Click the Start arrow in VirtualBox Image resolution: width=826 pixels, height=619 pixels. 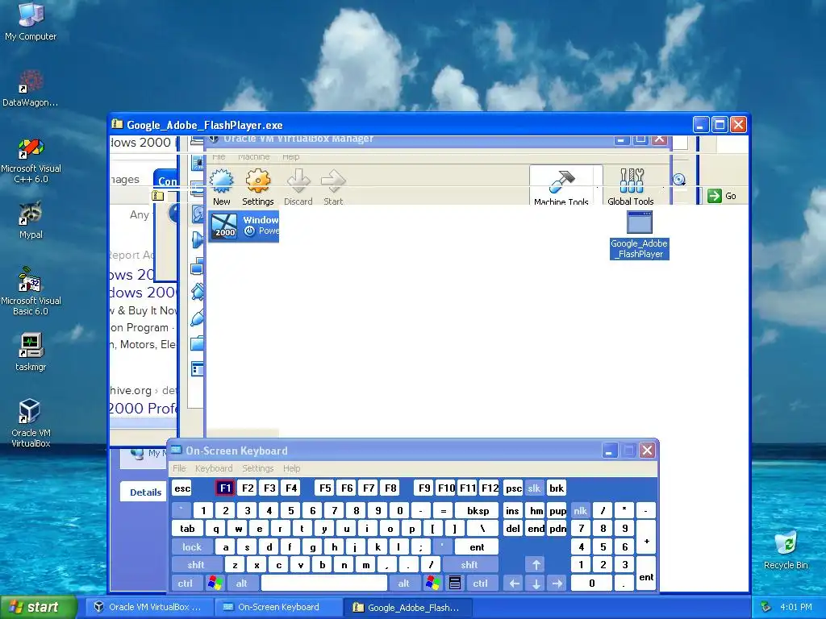(333, 187)
